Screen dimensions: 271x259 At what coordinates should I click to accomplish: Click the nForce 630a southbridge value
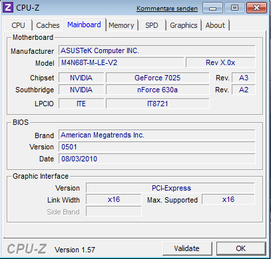157,90
